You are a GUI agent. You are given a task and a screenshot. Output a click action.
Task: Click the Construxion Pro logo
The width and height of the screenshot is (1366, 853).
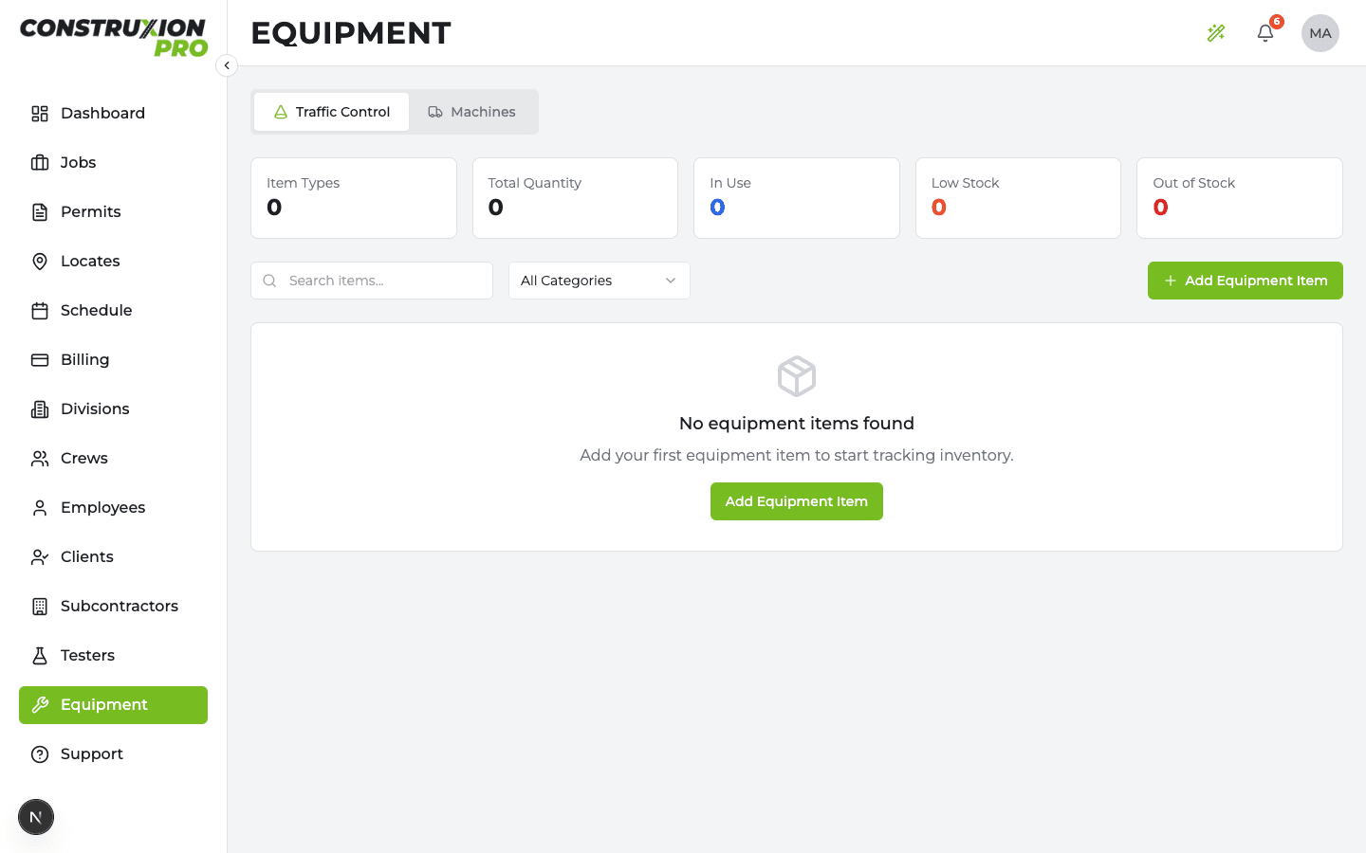click(114, 38)
